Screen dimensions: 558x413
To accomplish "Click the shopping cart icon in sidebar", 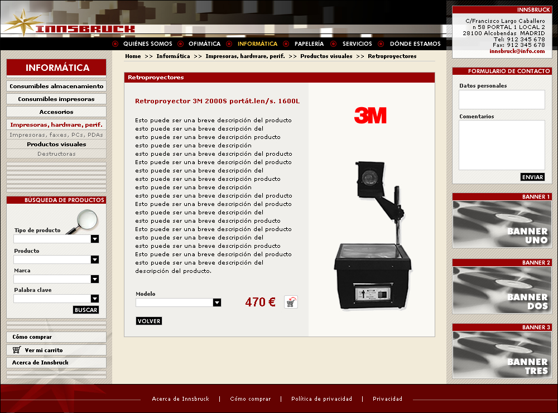I will pos(17,350).
